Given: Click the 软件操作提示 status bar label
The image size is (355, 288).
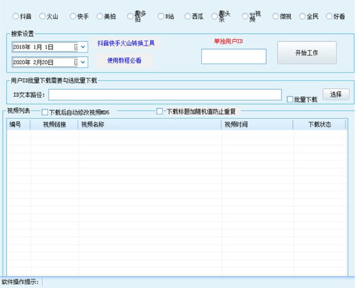Looking at the screenshot, I should (20, 282).
